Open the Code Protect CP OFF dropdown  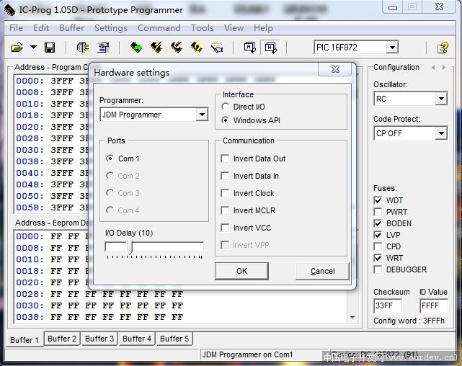click(441, 133)
